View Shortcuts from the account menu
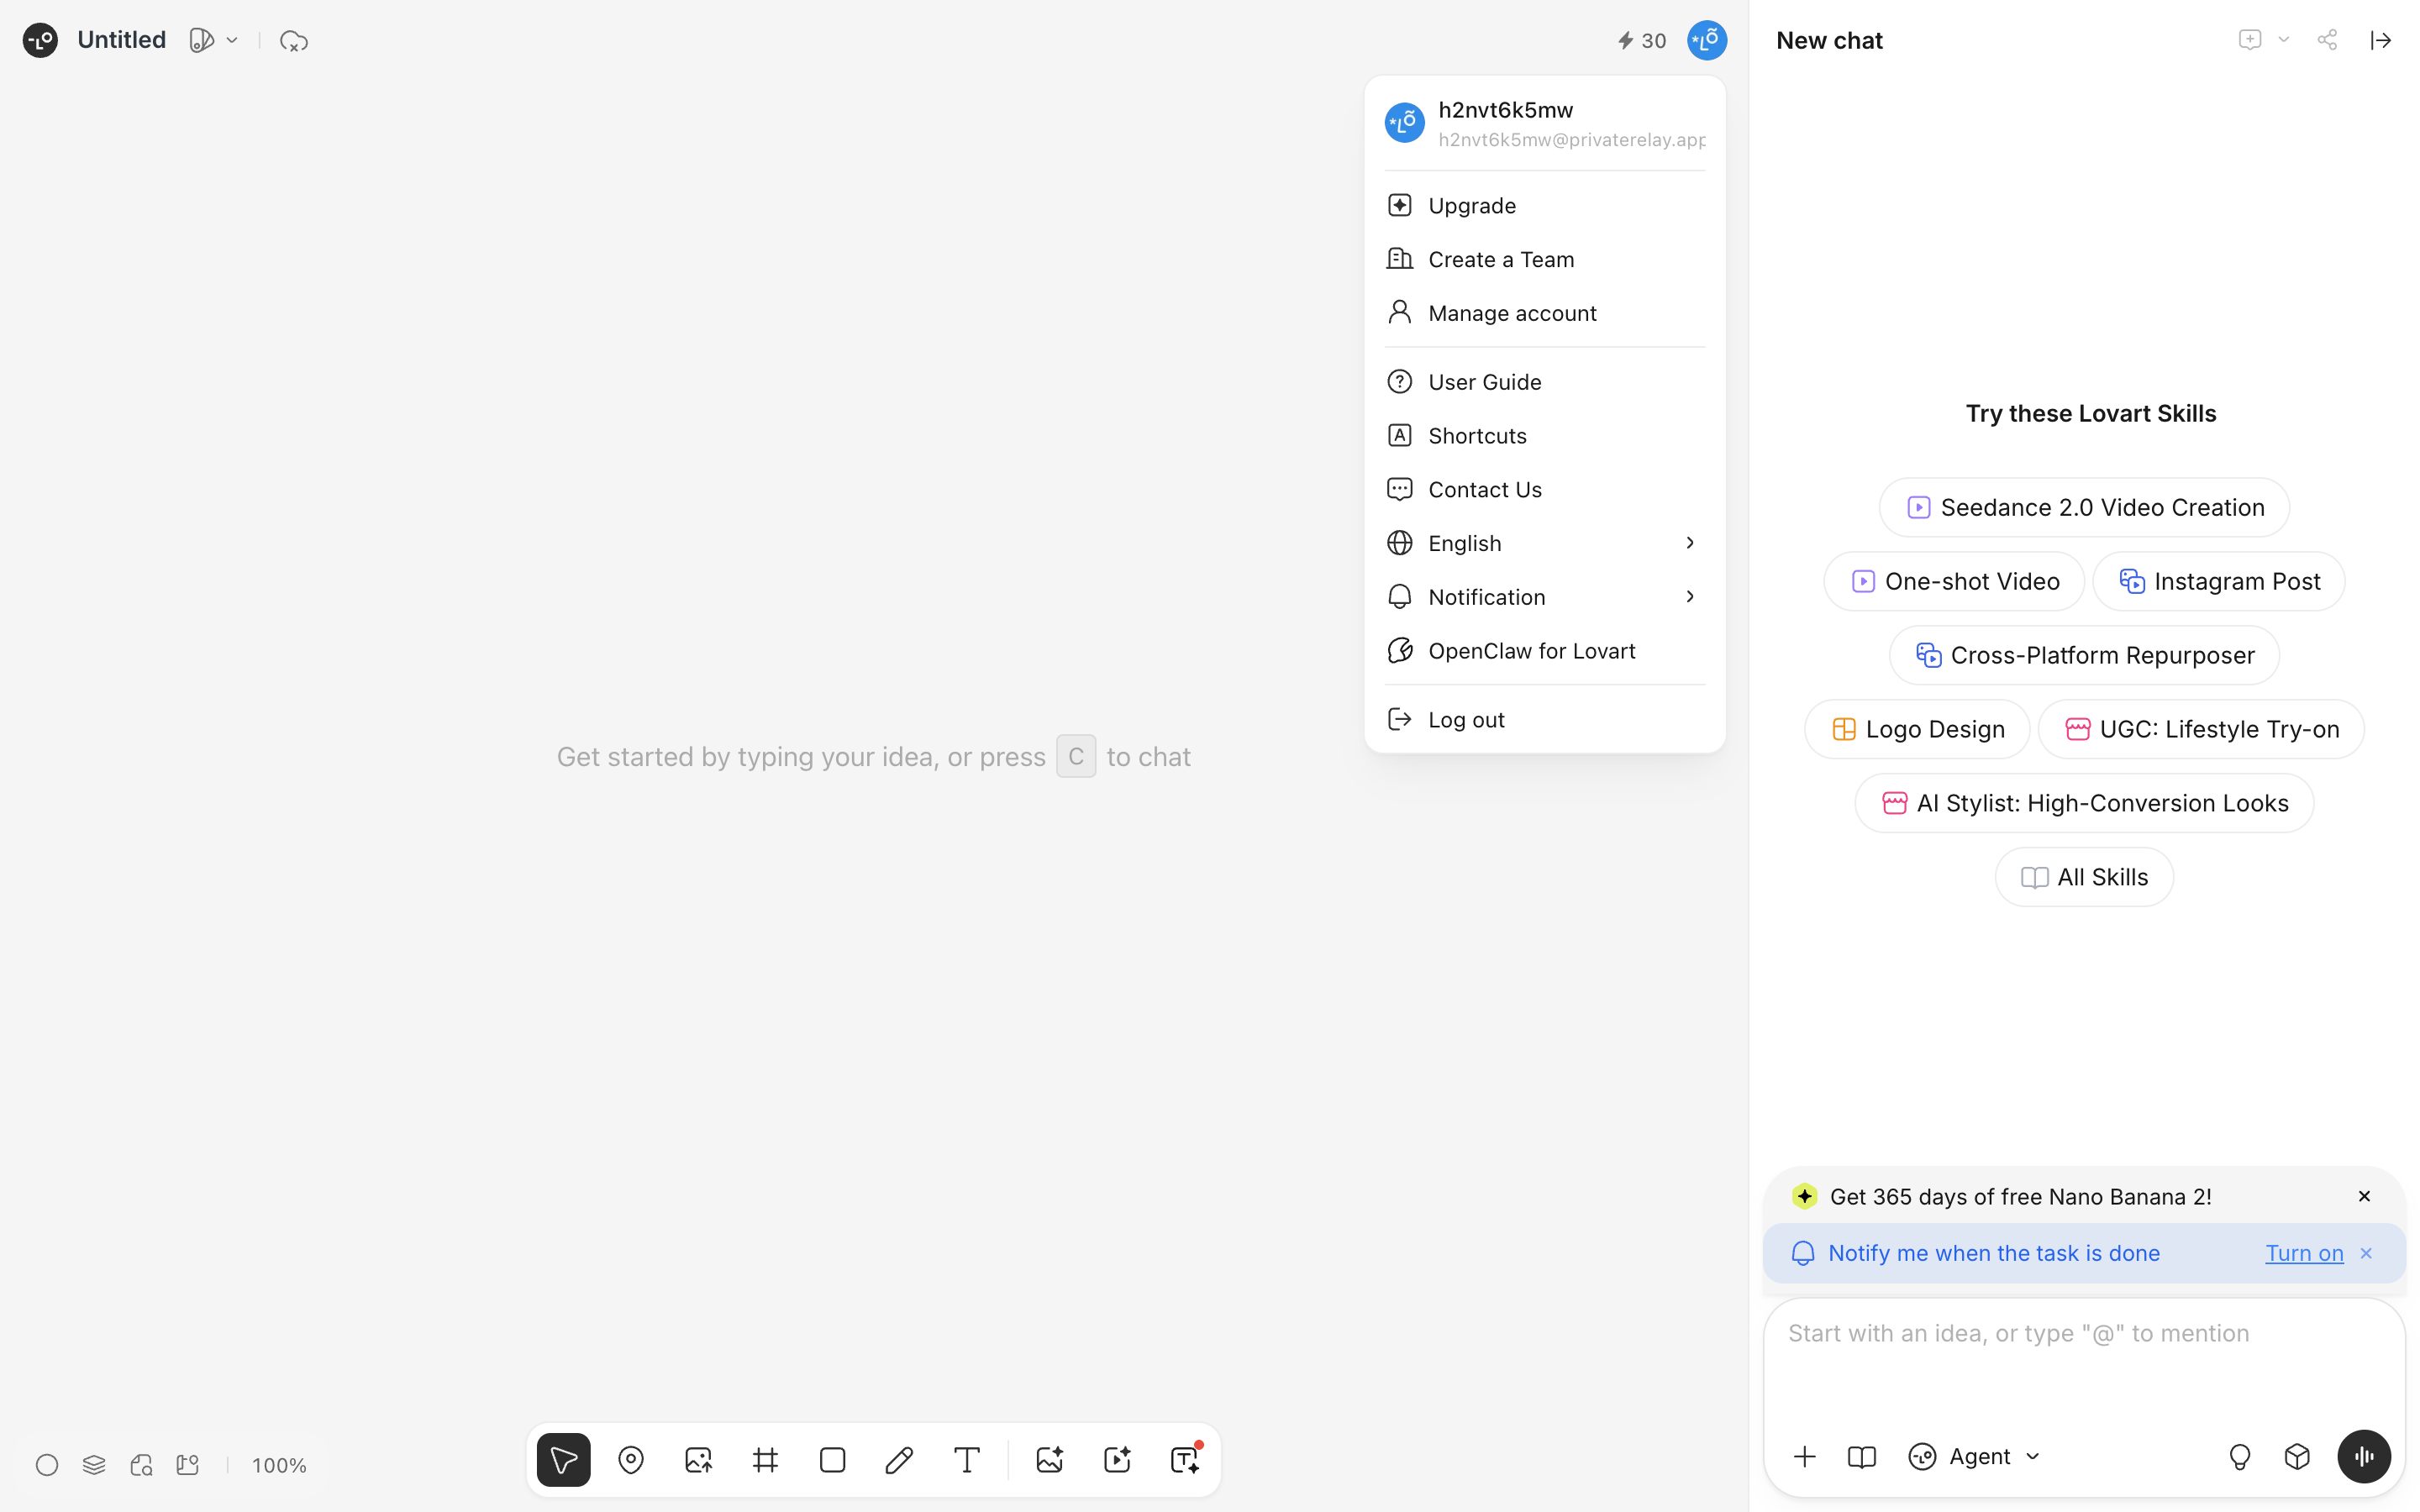The height and width of the screenshot is (1512, 2420). pyautogui.click(x=1545, y=436)
